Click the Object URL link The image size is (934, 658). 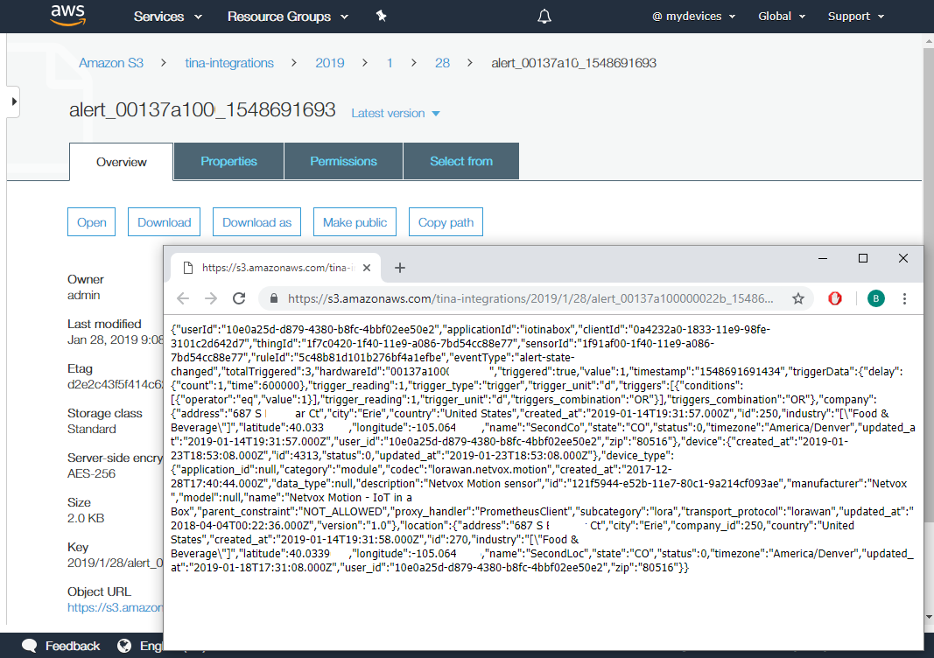(x=115, y=607)
